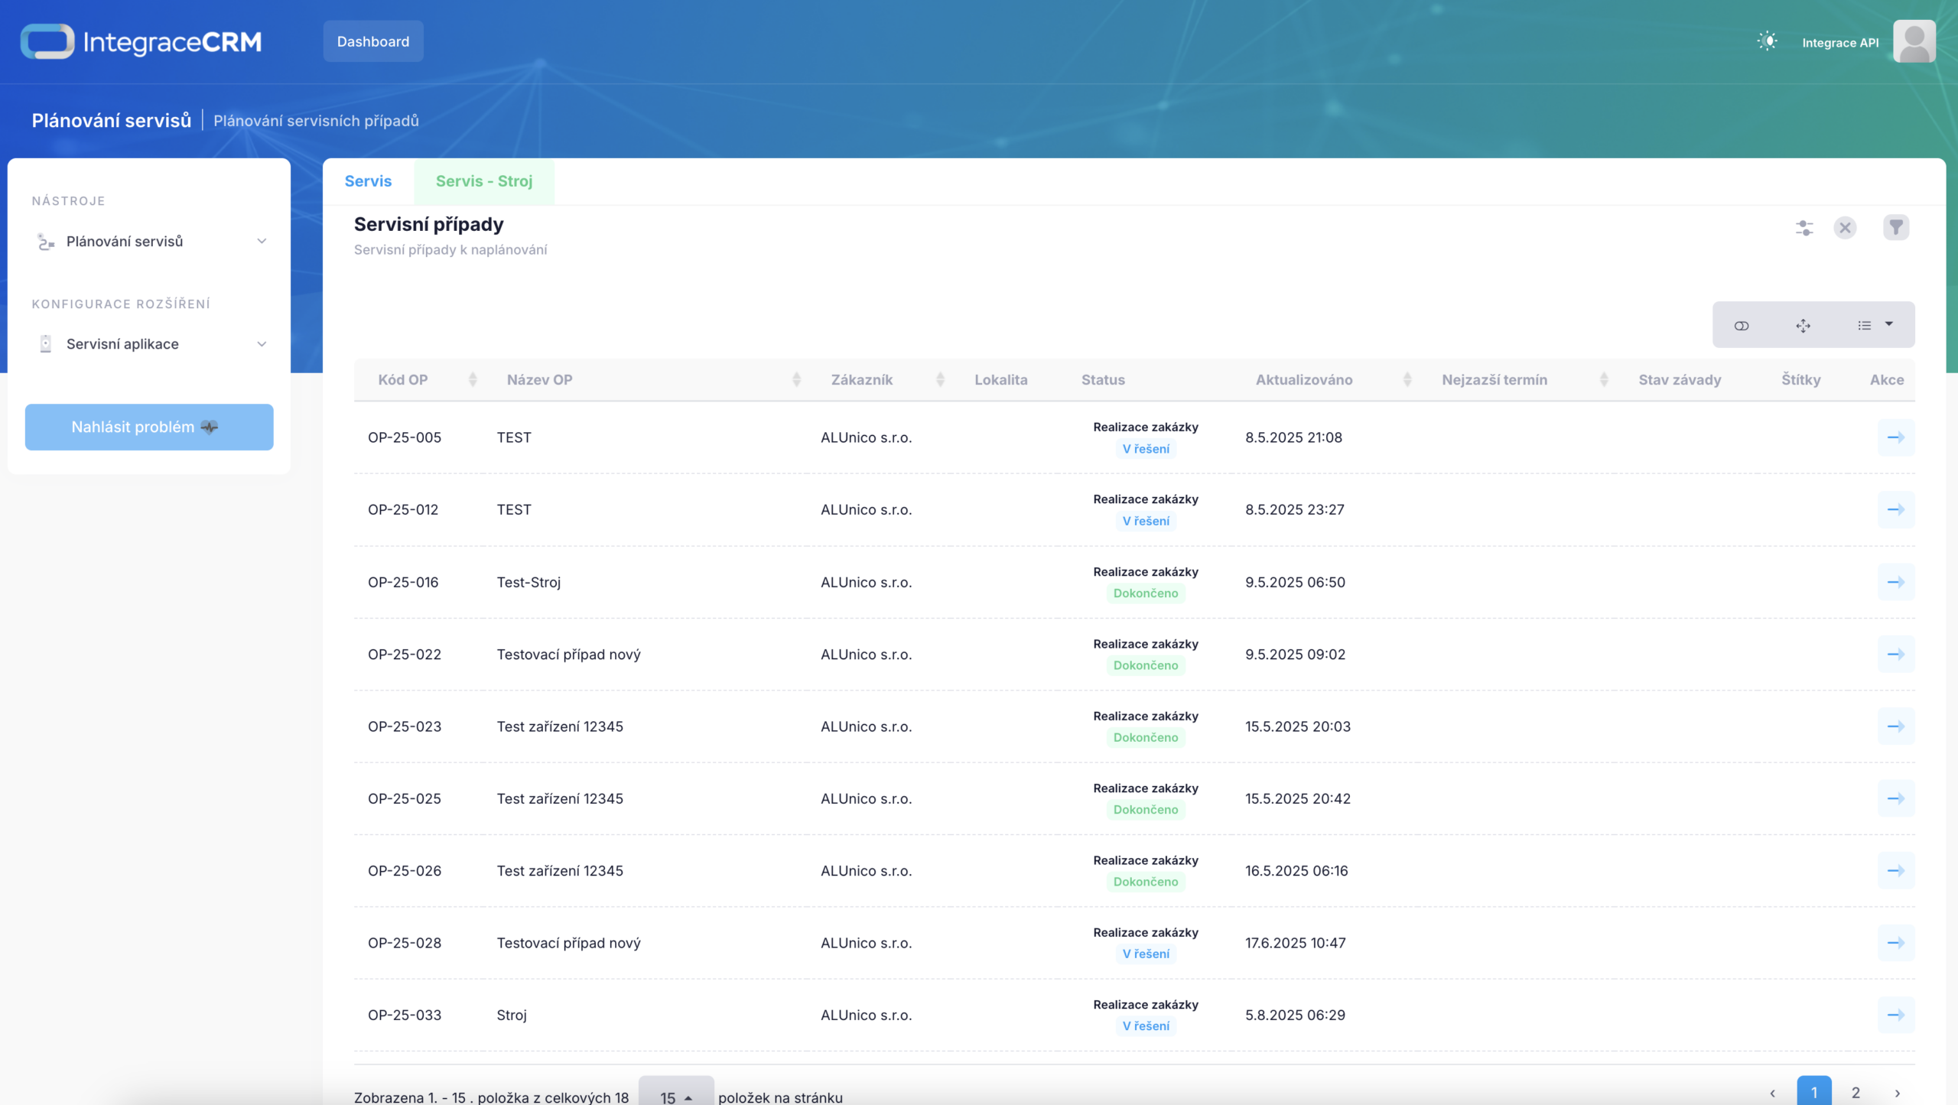Screen dimensions: 1958x1105
Task: Clear filters with the X icon
Action: pos(1845,228)
